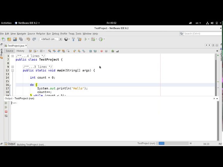Open the Debug Project dropdown arrow
Screen dimensions: 223x167
(97, 39)
